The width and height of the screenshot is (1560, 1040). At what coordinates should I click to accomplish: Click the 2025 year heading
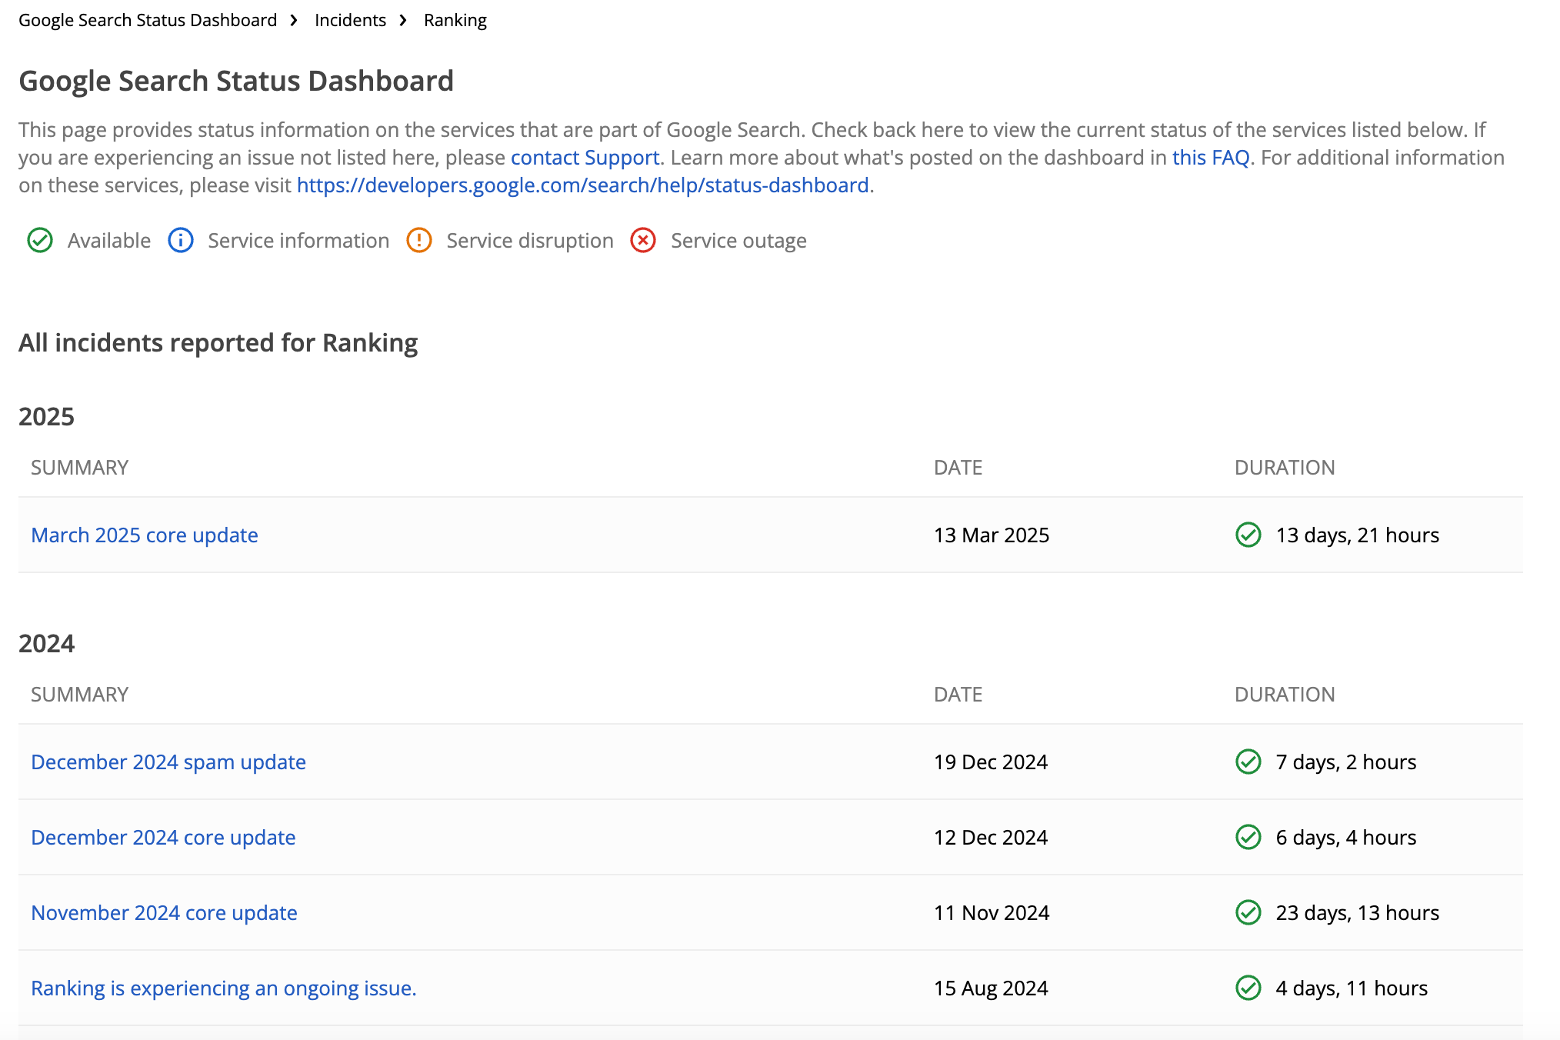(46, 416)
